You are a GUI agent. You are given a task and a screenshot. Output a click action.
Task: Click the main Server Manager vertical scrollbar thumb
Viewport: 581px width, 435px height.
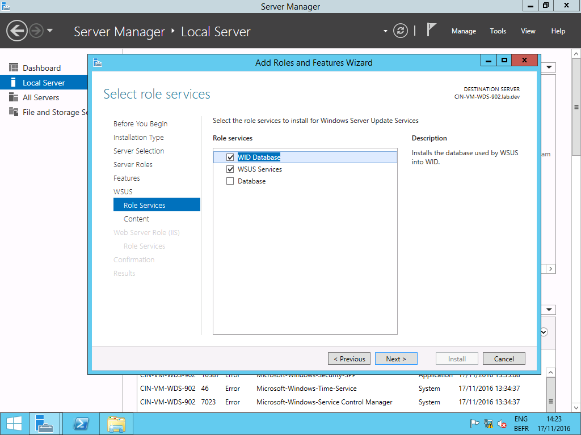pos(576,107)
